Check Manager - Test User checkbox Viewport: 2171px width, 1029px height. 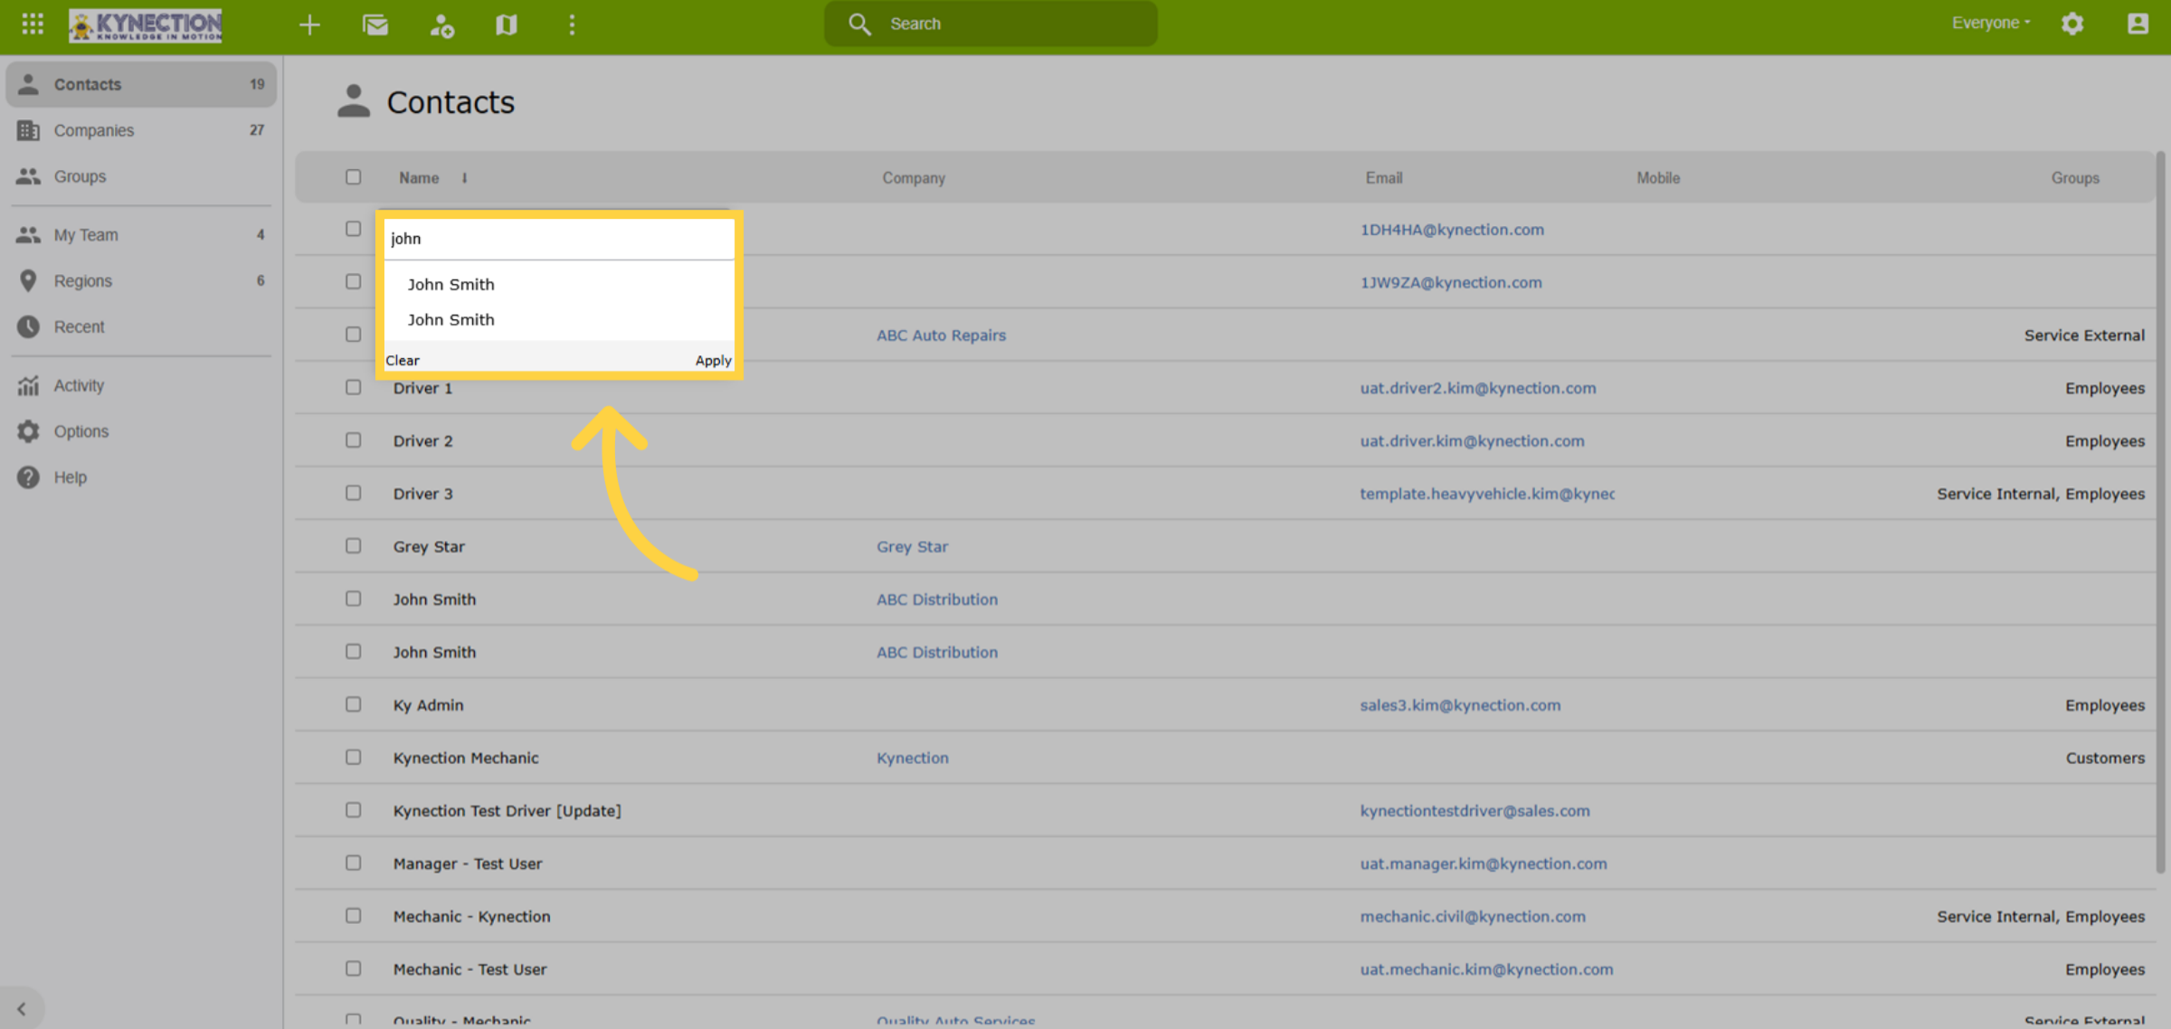click(x=353, y=863)
